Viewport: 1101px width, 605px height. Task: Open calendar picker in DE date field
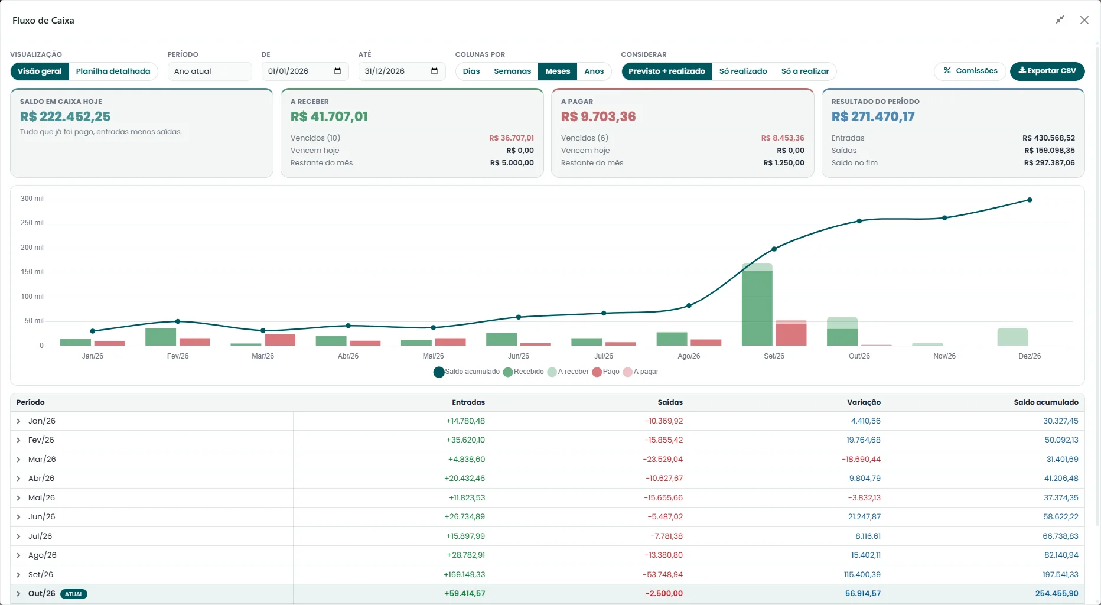click(338, 71)
